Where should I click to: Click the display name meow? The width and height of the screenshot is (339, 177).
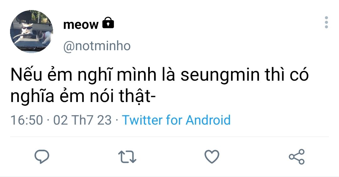pyautogui.click(x=81, y=24)
